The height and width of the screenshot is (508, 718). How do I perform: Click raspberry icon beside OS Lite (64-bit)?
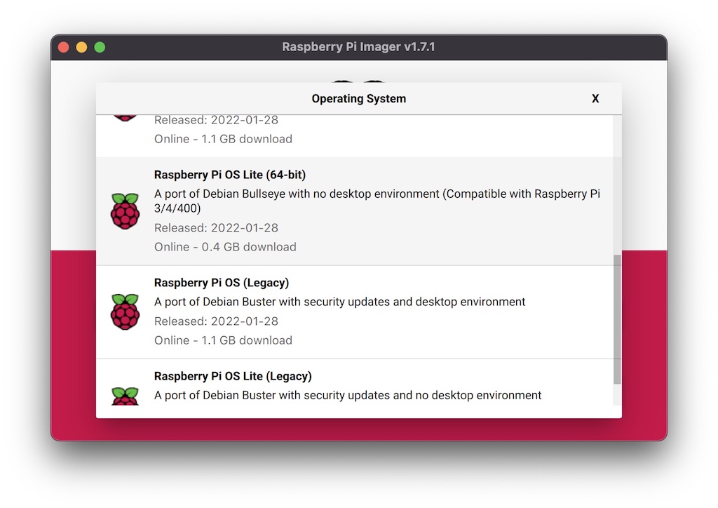(125, 211)
